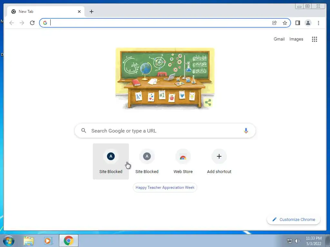330x247 pixels.
Task: Open File Explorer from the taskbar
Action: (x=29, y=241)
